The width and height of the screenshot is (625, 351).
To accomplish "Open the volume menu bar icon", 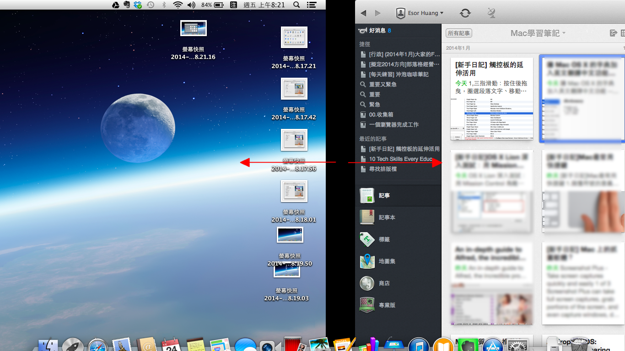I will pyautogui.click(x=191, y=5).
